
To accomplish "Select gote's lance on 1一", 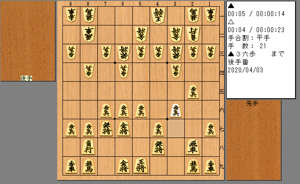I will [211, 15].
